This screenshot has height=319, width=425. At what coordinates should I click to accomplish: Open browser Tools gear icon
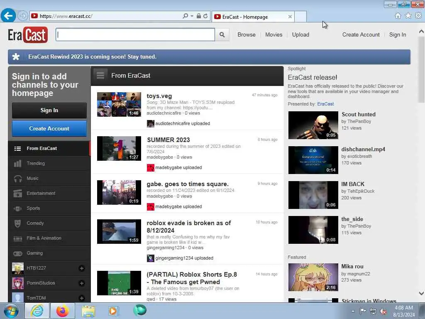[x=418, y=16]
